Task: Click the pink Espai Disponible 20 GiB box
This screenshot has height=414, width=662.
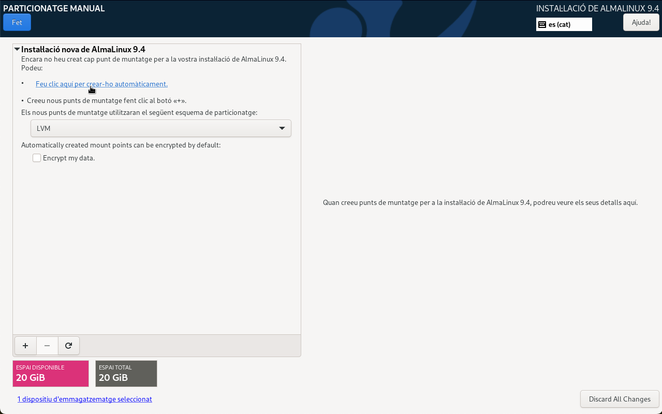Action: point(51,373)
